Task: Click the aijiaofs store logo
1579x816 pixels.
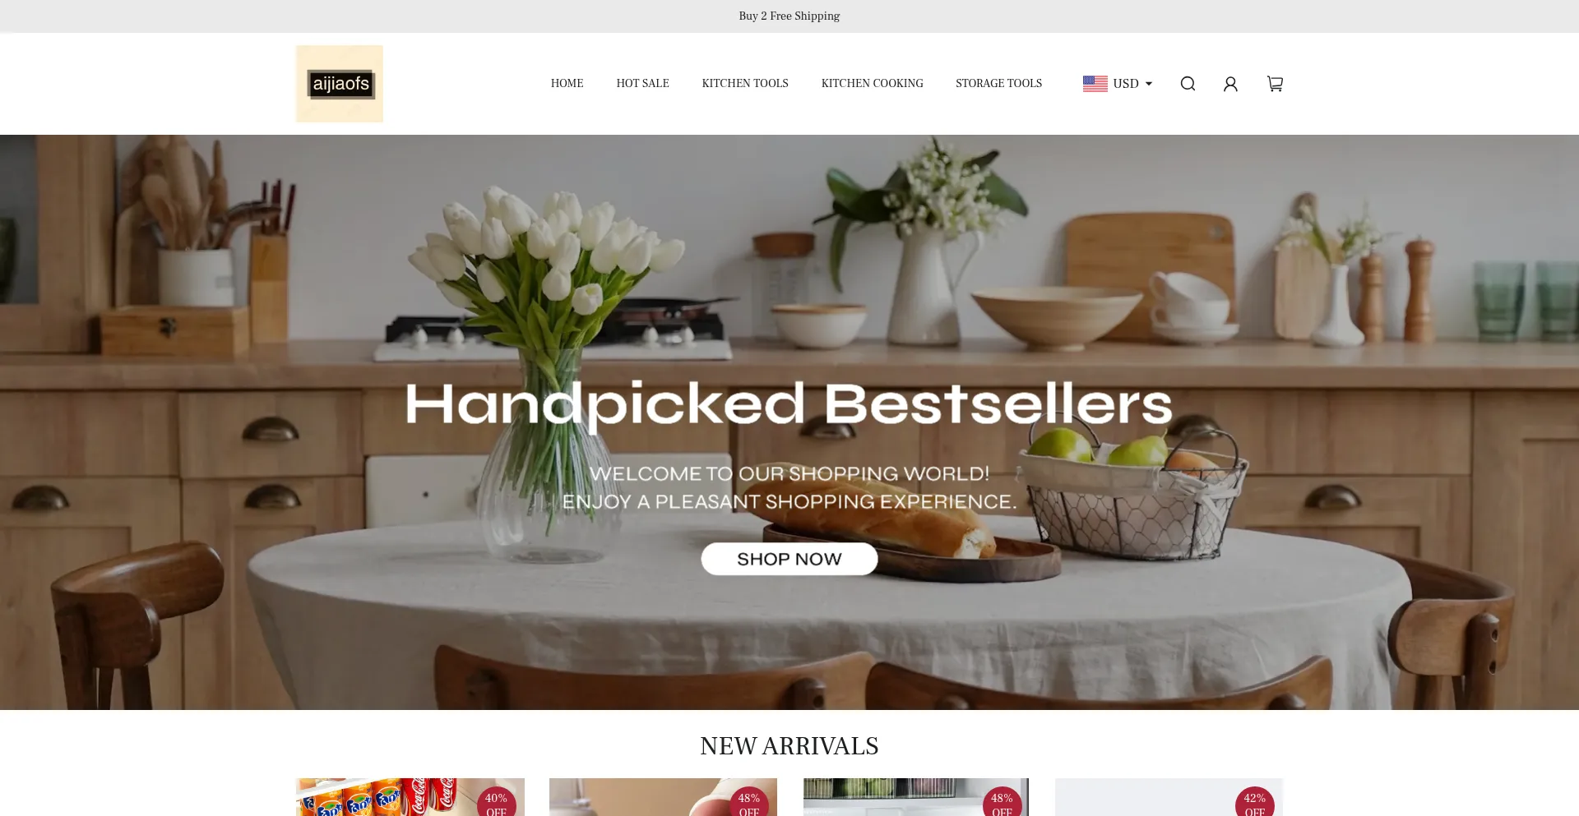Action: pyautogui.click(x=340, y=84)
